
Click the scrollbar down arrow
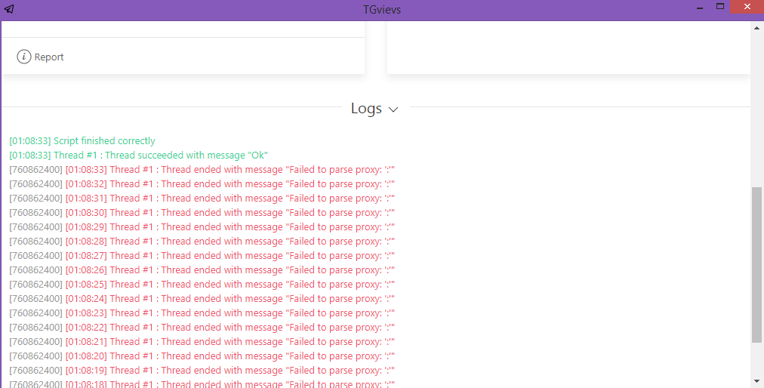tap(757, 380)
